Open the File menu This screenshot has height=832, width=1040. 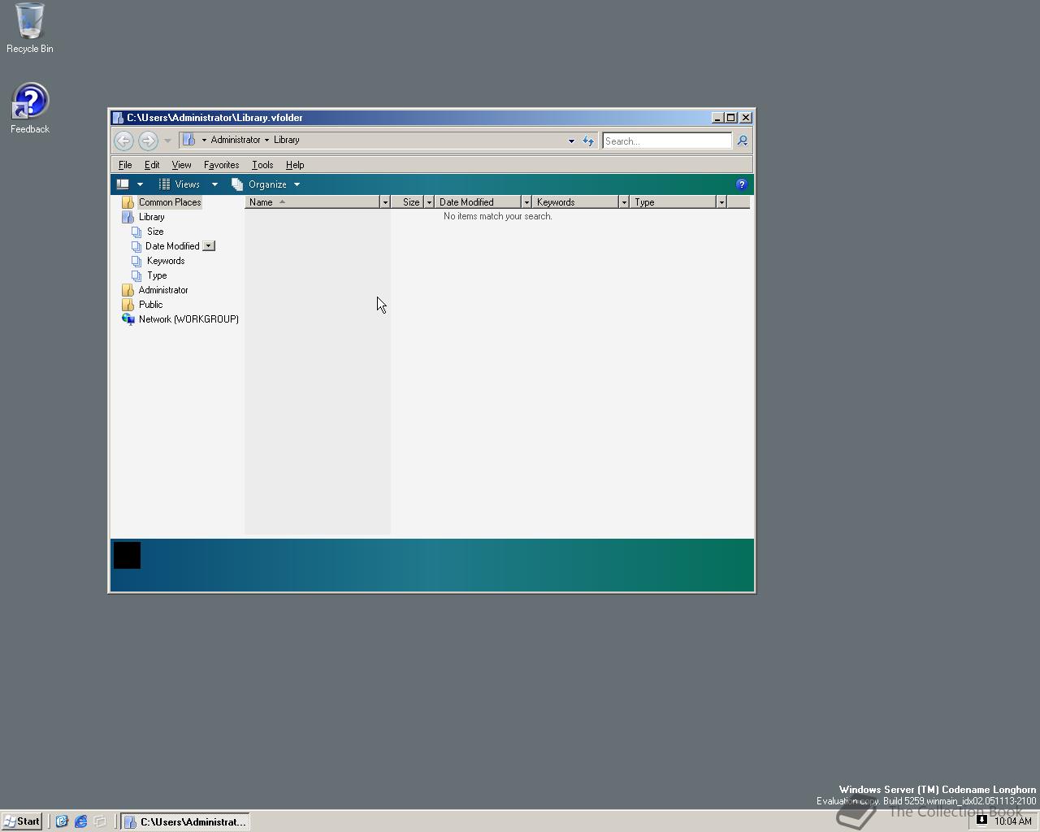[125, 165]
